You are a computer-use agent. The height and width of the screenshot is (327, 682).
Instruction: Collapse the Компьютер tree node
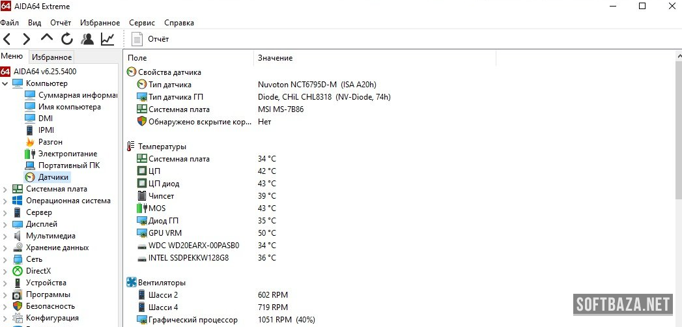[5, 83]
